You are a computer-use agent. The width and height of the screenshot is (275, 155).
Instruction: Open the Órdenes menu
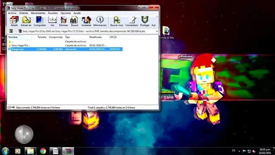click(24, 13)
